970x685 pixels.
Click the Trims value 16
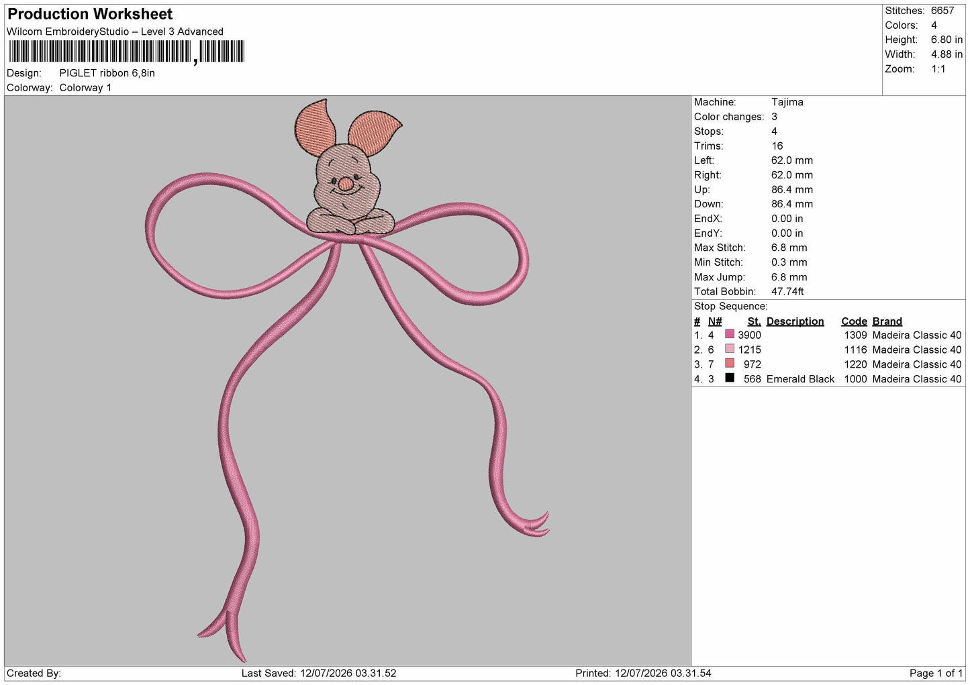point(777,146)
